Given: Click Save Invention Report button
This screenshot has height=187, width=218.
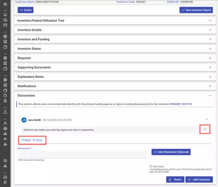Looking at the screenshot, I should (x=196, y=10).
